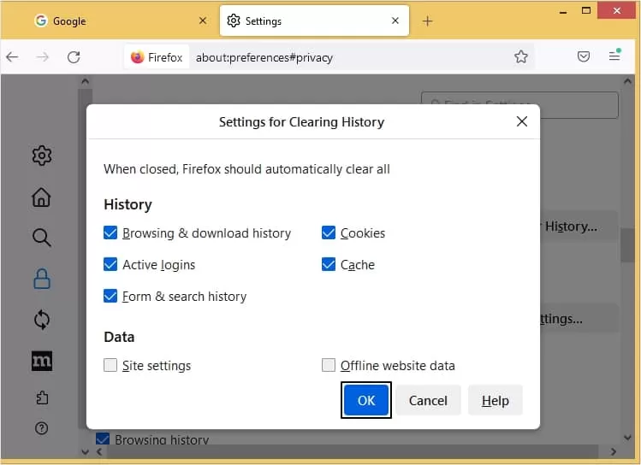Open a new tab with plus
The width and height of the screenshot is (641, 465).
pos(427,21)
